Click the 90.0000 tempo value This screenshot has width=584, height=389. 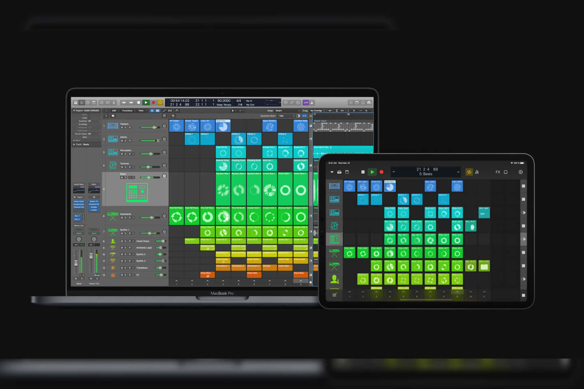(x=224, y=100)
